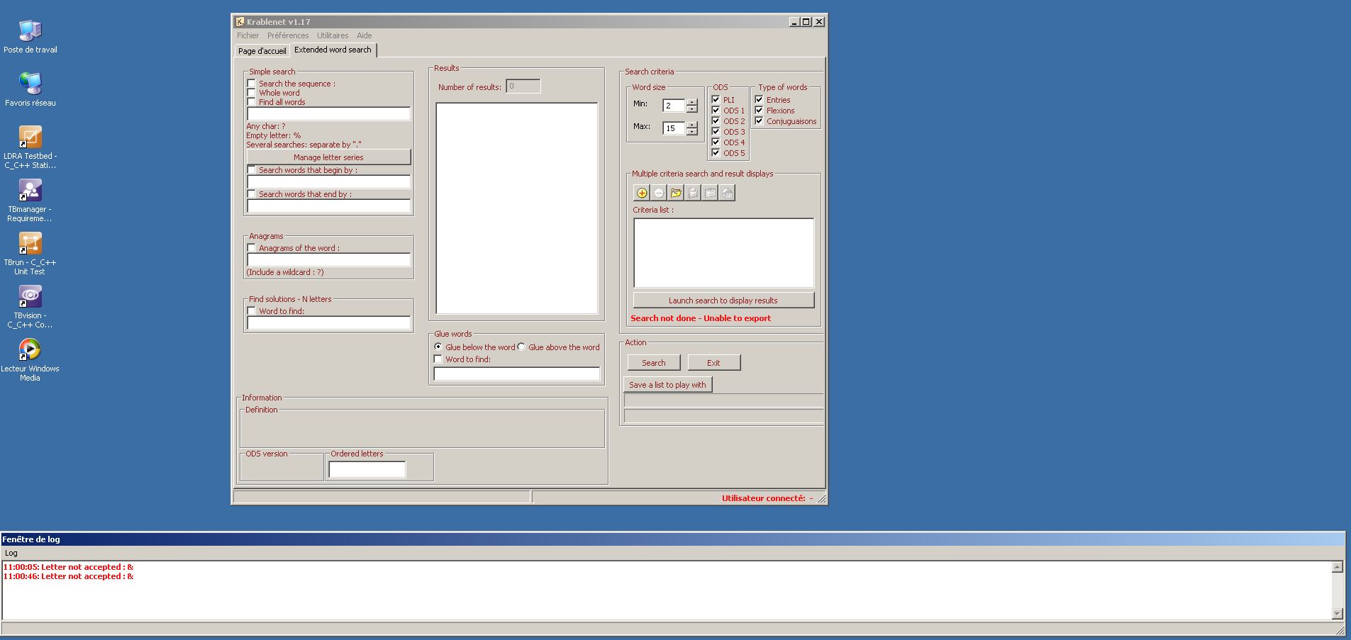
Task: Select TBrun C_C++ Unit Test shortcut
Action: [x=30, y=253]
